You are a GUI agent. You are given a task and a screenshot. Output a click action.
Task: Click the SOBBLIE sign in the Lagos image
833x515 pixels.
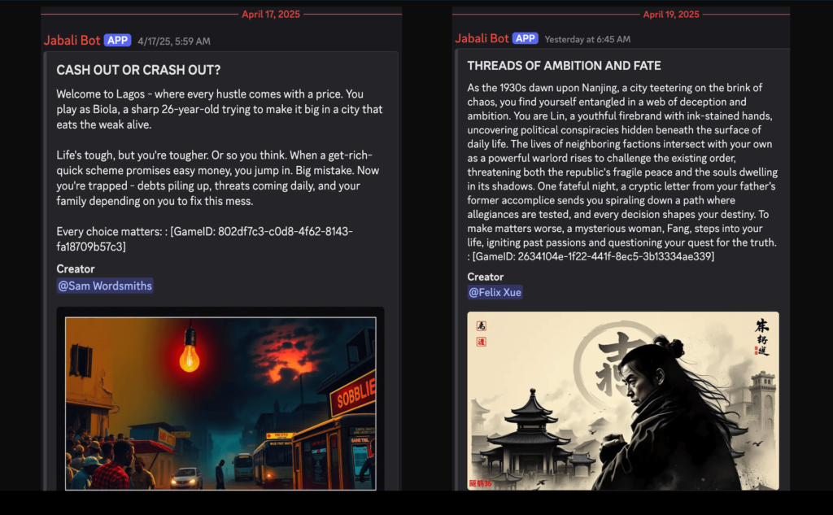[x=353, y=395]
